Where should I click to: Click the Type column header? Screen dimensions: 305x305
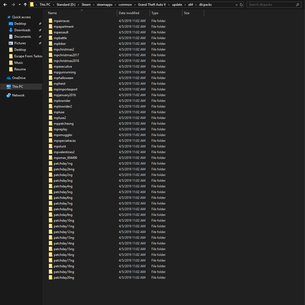pyautogui.click(x=155, y=13)
